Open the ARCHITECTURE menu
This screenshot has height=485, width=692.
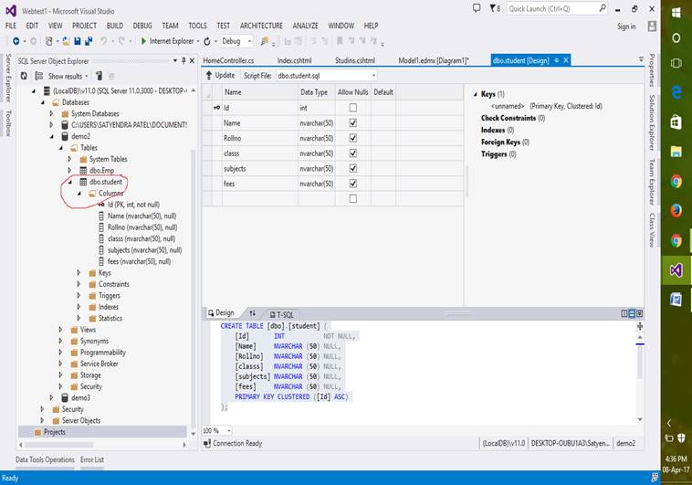(261, 26)
